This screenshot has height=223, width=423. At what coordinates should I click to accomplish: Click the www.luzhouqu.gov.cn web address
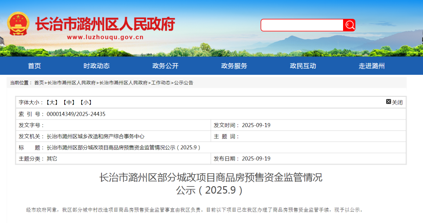point(105,38)
